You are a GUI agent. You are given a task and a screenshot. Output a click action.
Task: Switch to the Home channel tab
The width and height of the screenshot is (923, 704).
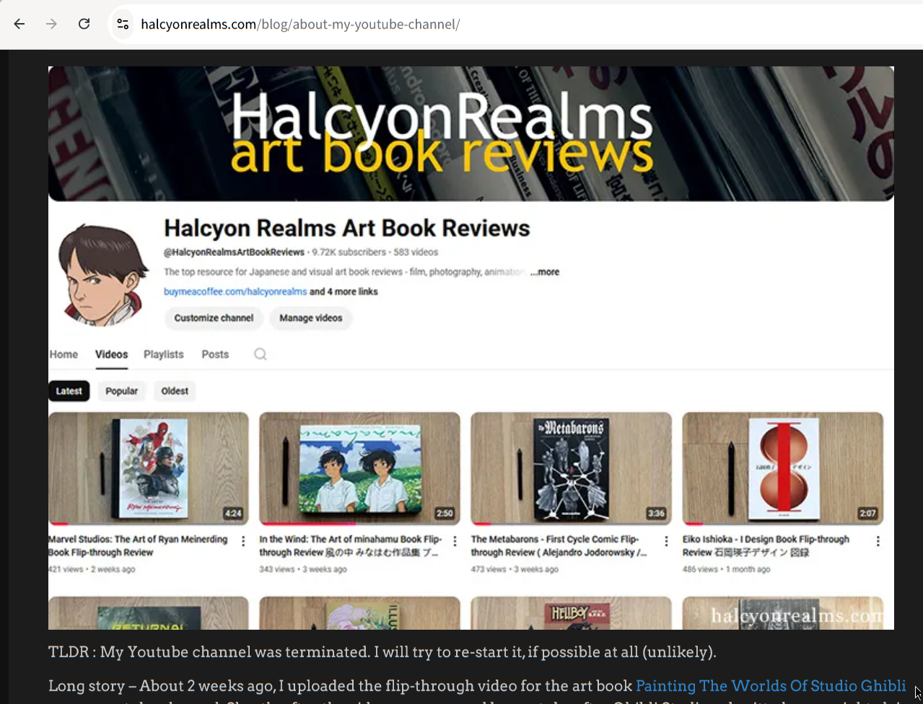[x=64, y=354]
